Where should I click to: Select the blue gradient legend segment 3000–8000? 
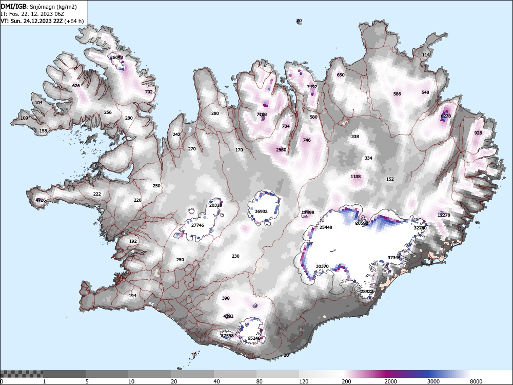pos(449,374)
